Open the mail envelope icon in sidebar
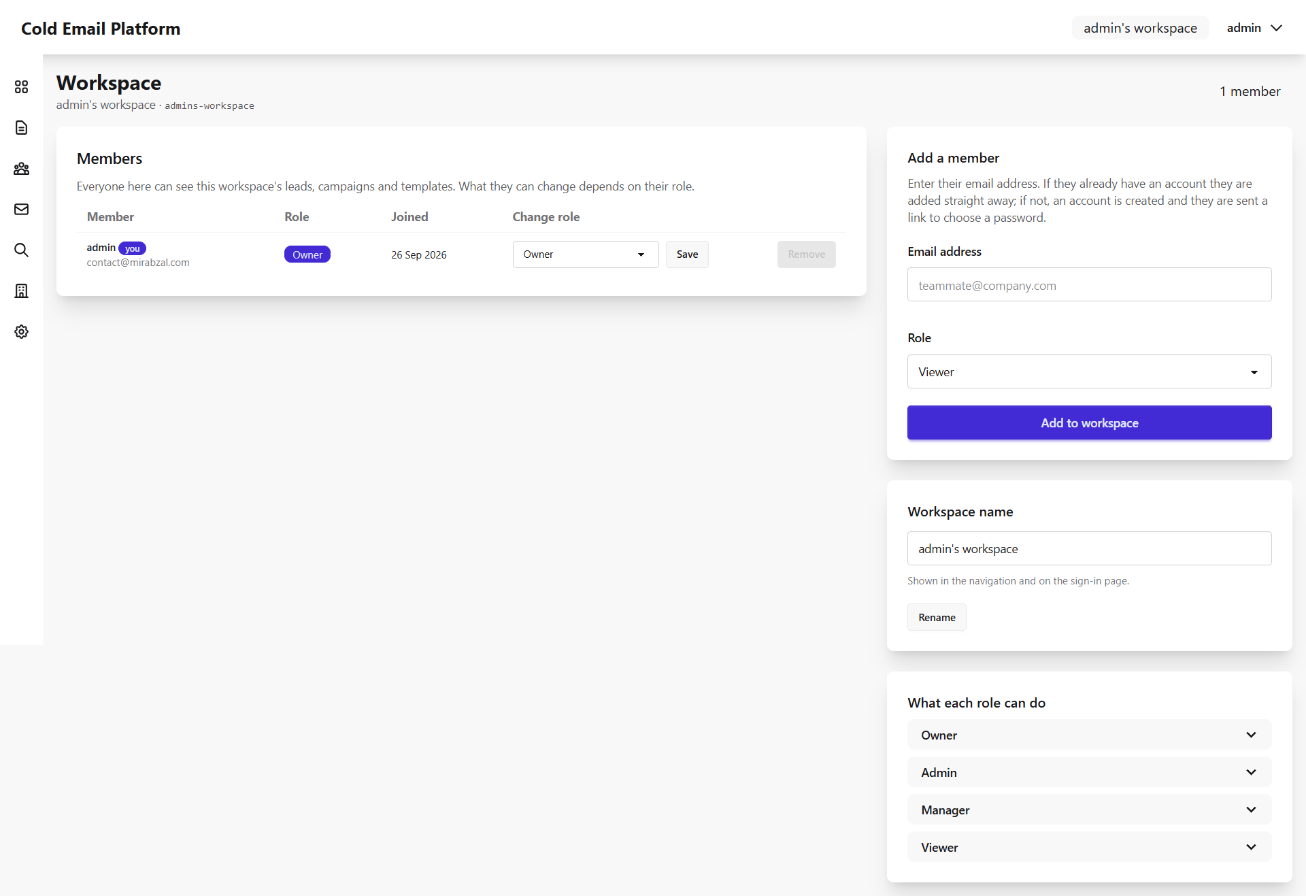The image size is (1306, 896). pyautogui.click(x=21, y=210)
